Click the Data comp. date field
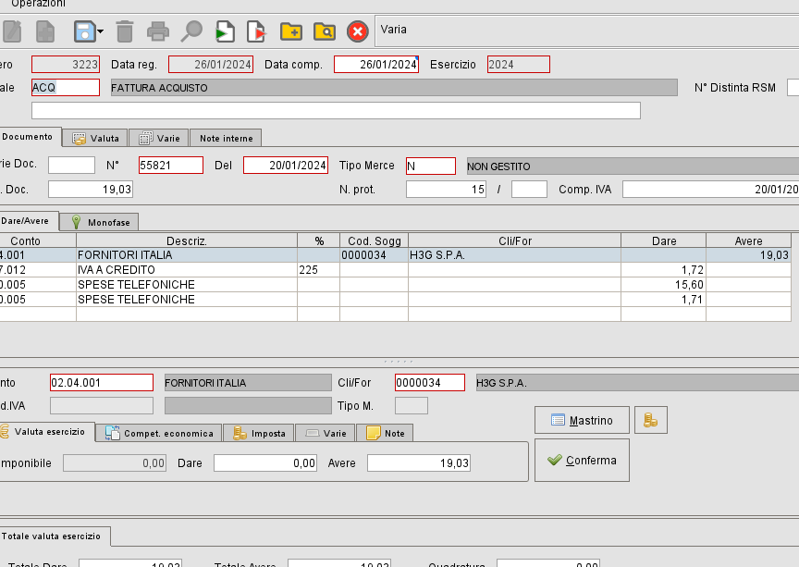This screenshot has height=567, width=799. 376,64
